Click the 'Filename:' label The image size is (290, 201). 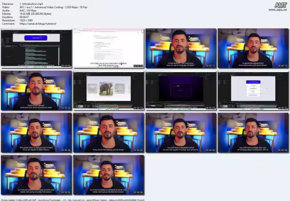coord(7,4)
